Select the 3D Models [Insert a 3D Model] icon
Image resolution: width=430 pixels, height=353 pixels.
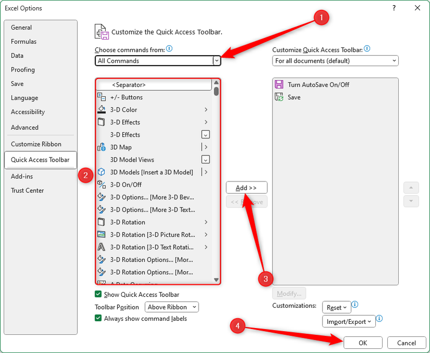tap(102, 172)
